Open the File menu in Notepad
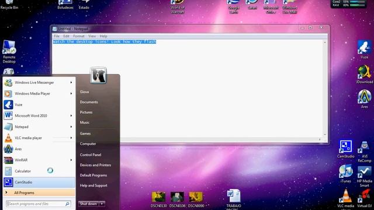The height and width of the screenshot is (210, 374). tap(57, 36)
